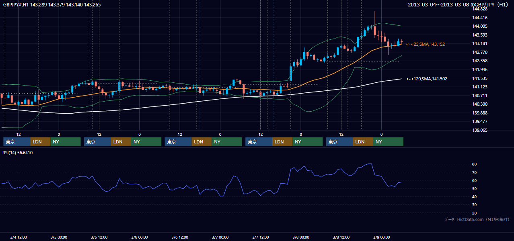The image size is (514, 241).
Task: Select the 2013-03-04〜2013-03-08 GBP/JPY (H1) title
Action: [x=458, y=4]
